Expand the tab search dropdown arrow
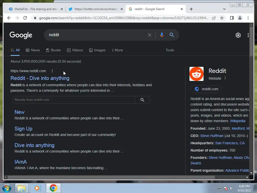The height and width of the screenshot is (193, 257). 224,9
